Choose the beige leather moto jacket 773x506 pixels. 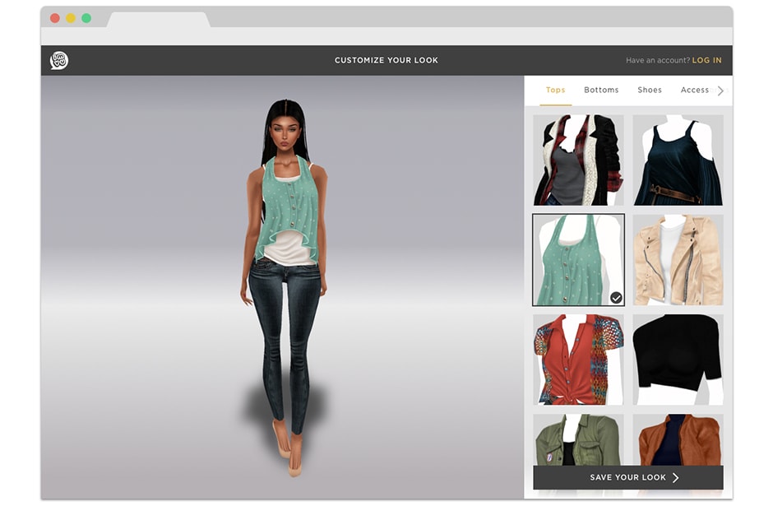[x=678, y=260]
